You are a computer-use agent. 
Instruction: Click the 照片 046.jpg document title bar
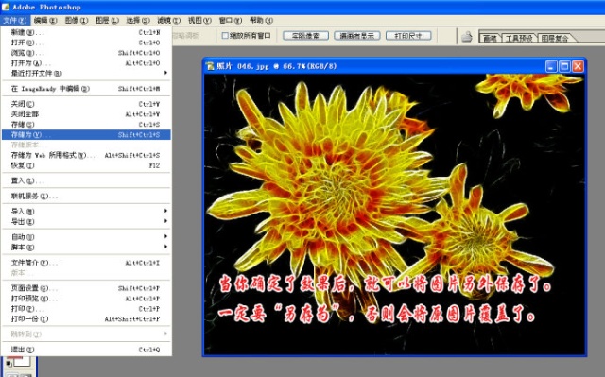(x=394, y=66)
